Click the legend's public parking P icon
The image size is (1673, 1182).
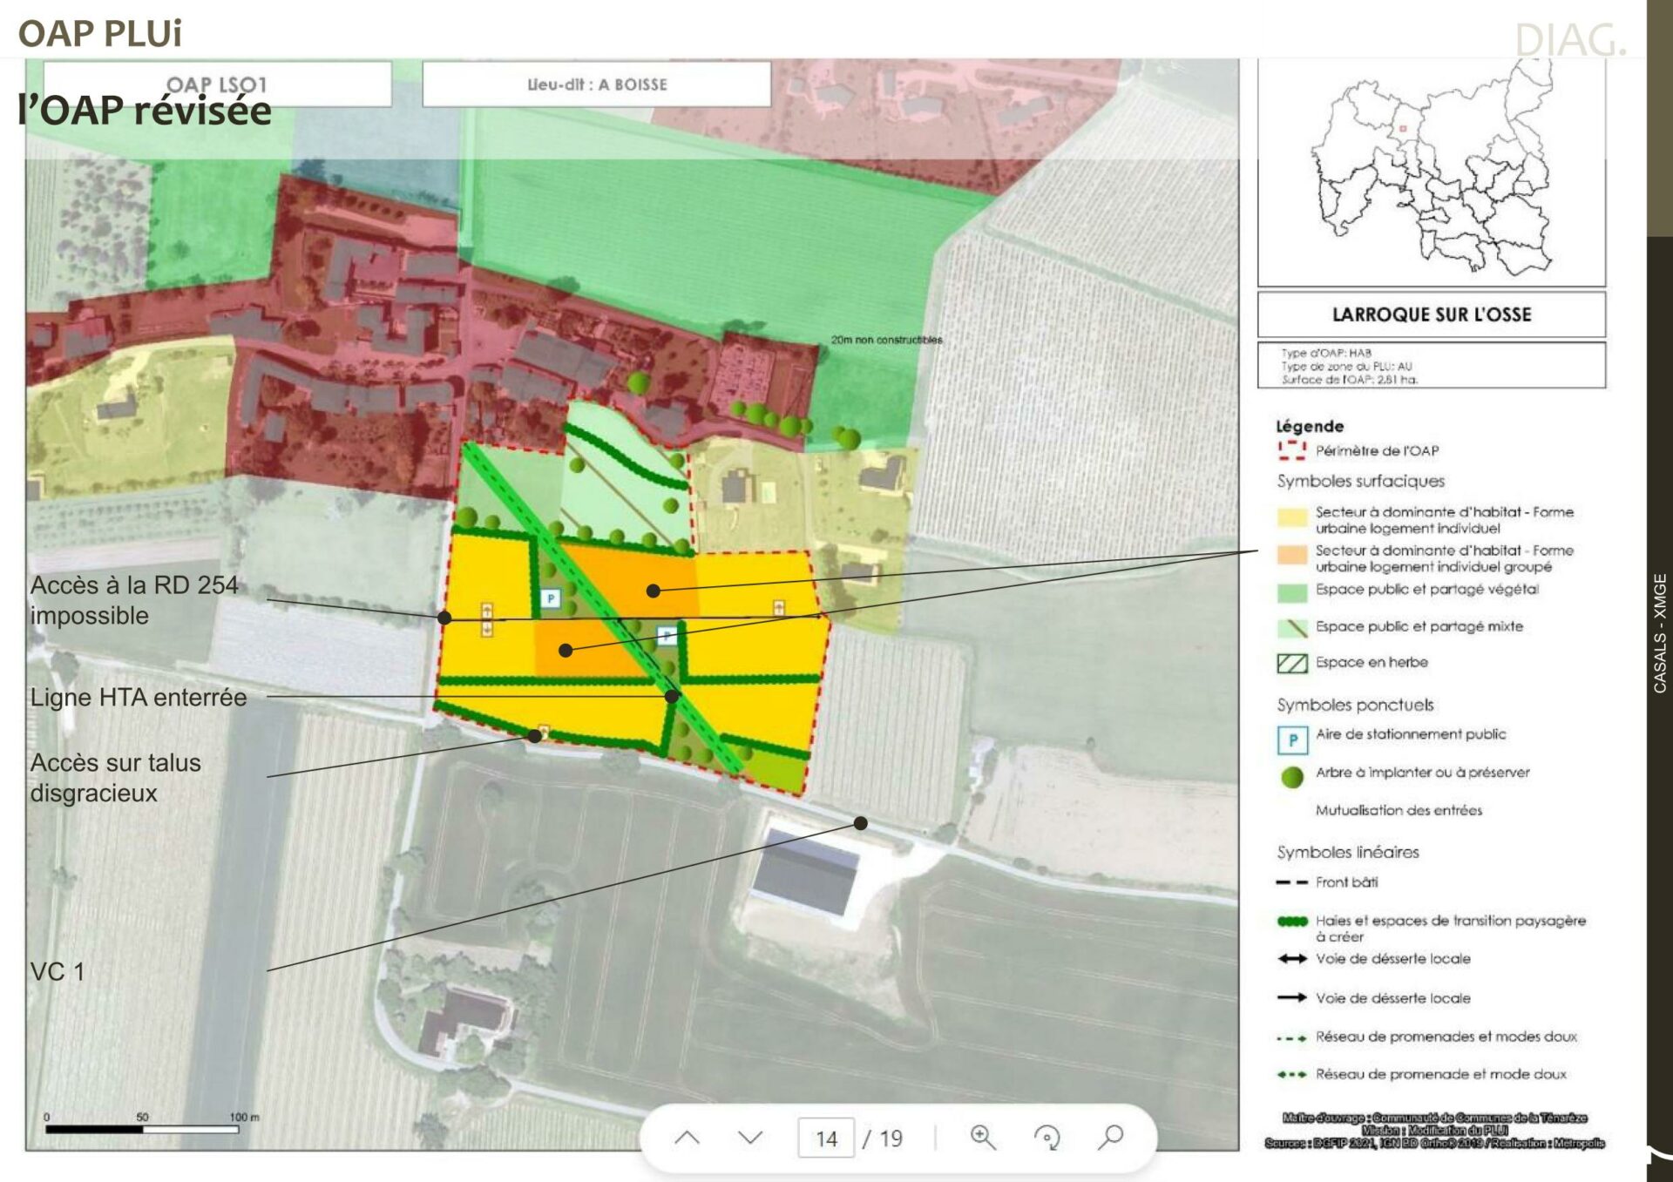[1292, 740]
